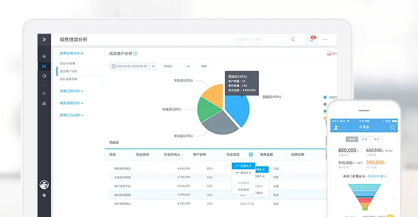Click the calendar icon in date range field
The width and height of the screenshot is (418, 217).
coord(114,66)
